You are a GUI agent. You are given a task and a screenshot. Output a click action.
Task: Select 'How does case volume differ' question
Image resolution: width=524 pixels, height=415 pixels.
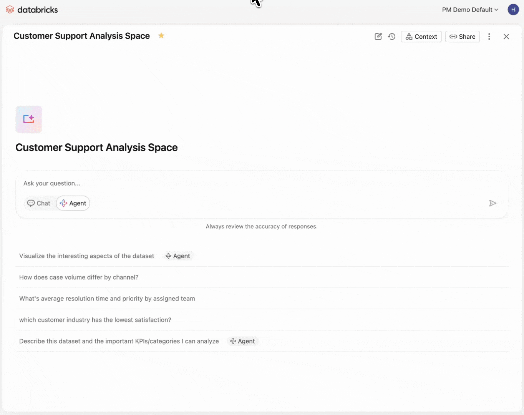[x=79, y=277]
